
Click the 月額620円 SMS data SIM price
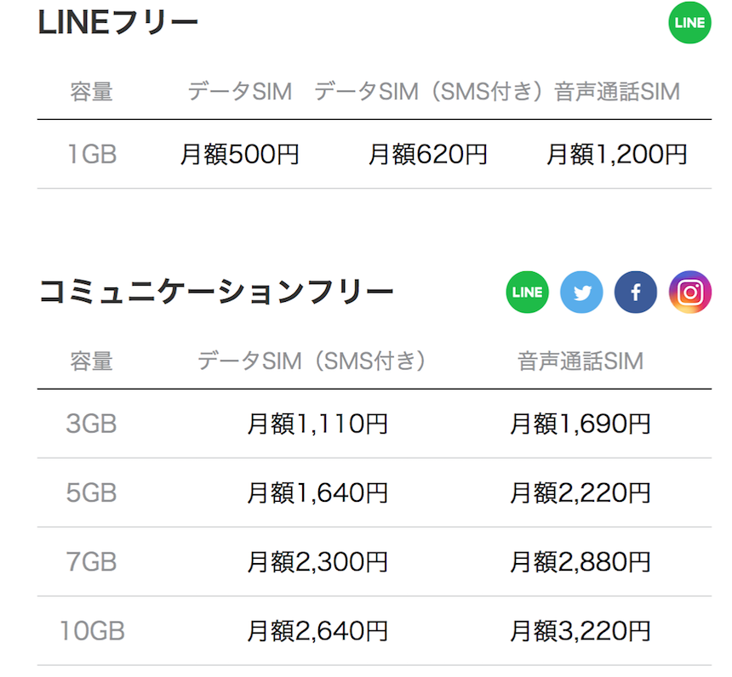point(427,155)
